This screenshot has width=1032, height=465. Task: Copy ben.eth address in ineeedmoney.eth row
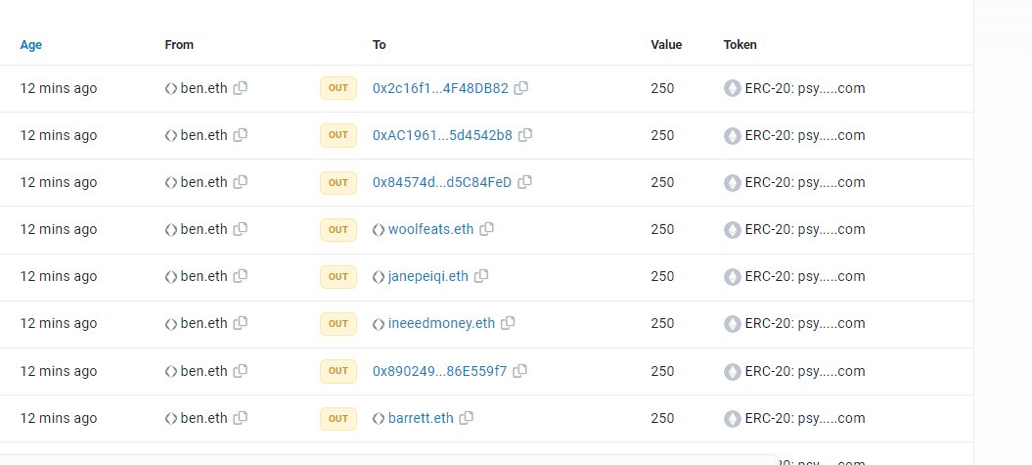241,323
